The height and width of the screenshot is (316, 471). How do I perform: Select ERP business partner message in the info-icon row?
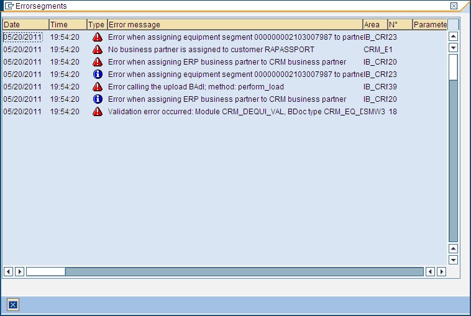tap(227, 99)
